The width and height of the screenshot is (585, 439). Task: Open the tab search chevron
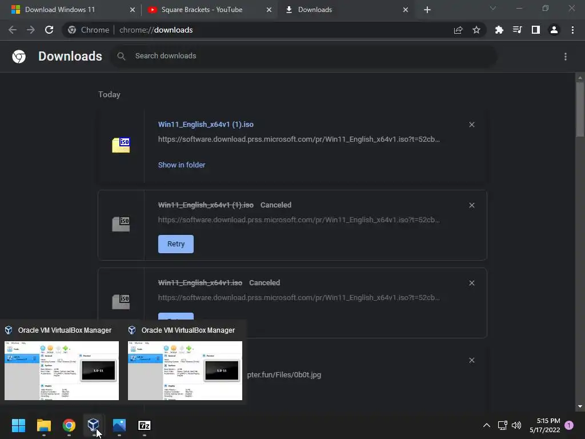(493, 8)
